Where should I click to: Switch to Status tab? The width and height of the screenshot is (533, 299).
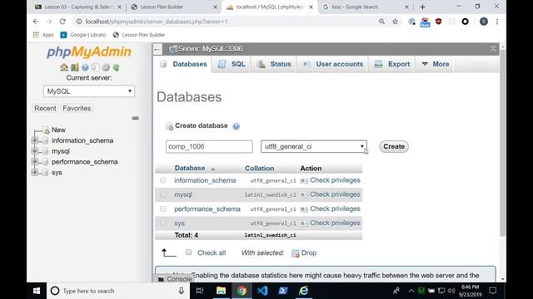pyautogui.click(x=274, y=64)
